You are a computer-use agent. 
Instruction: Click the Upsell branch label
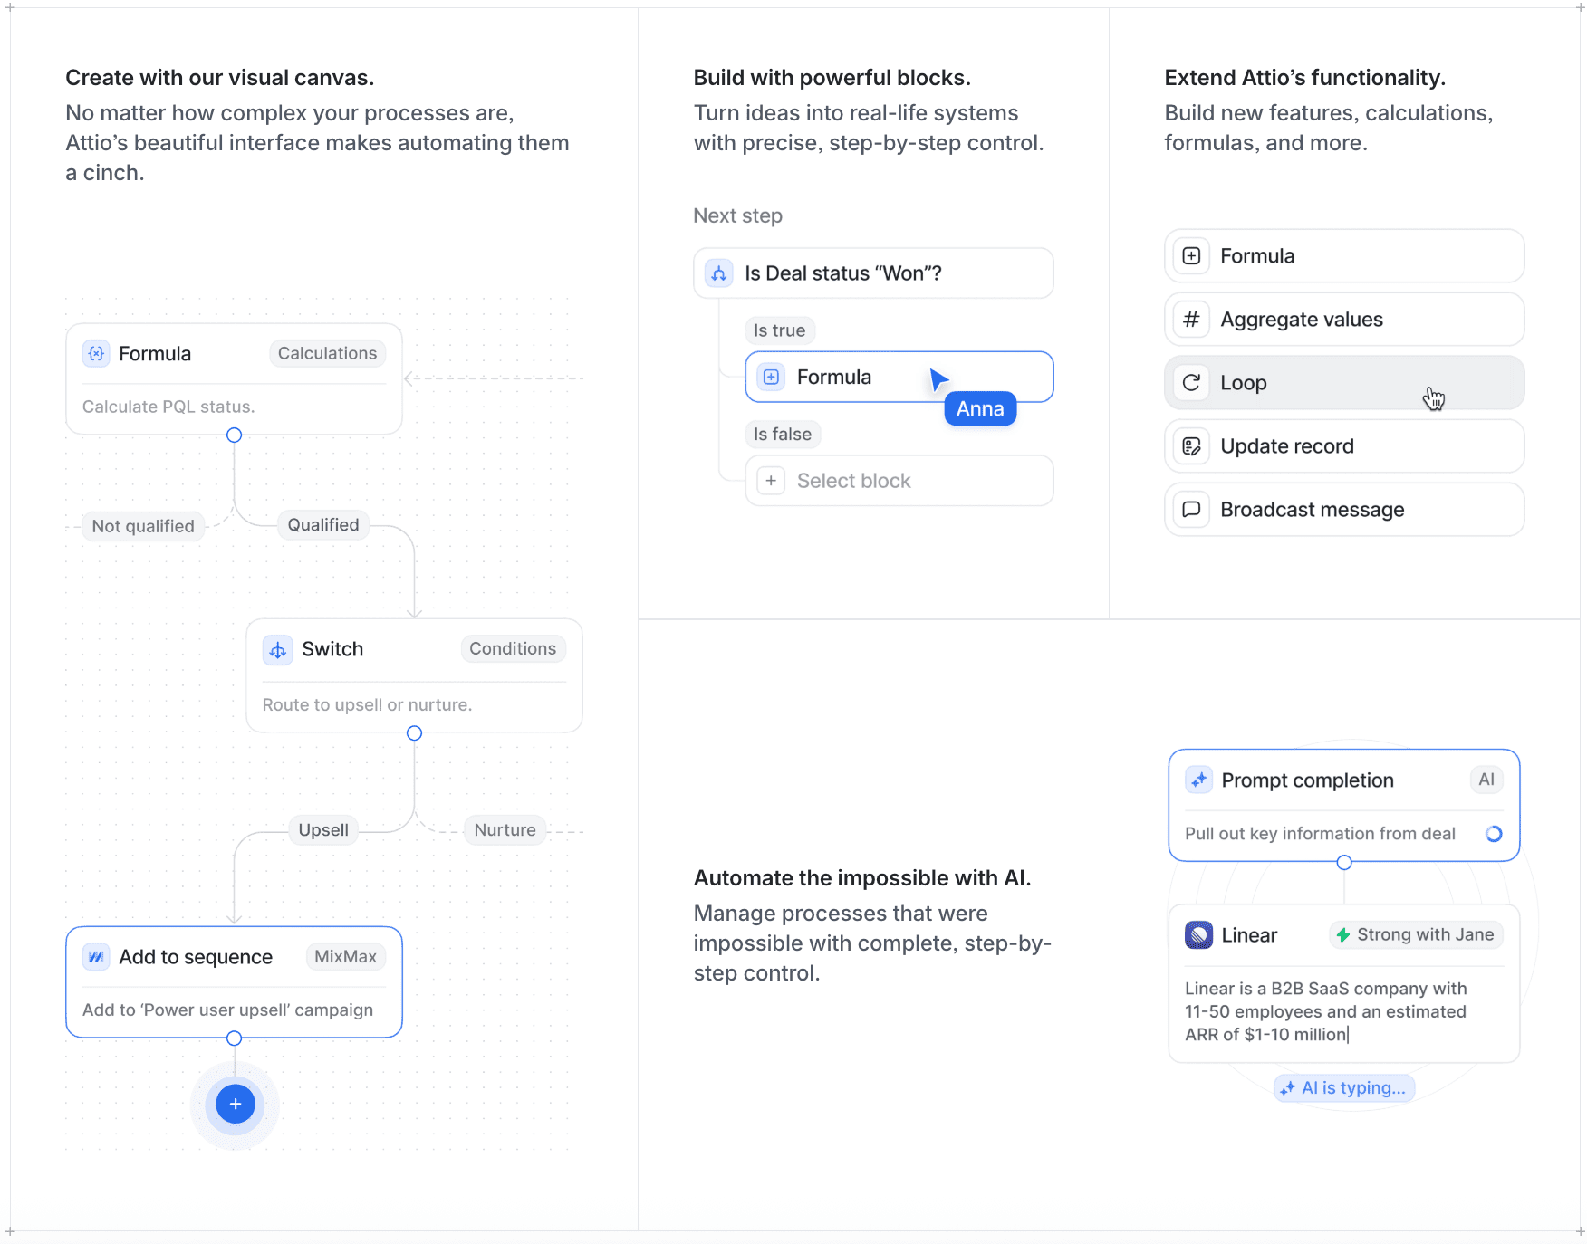tap(323, 830)
